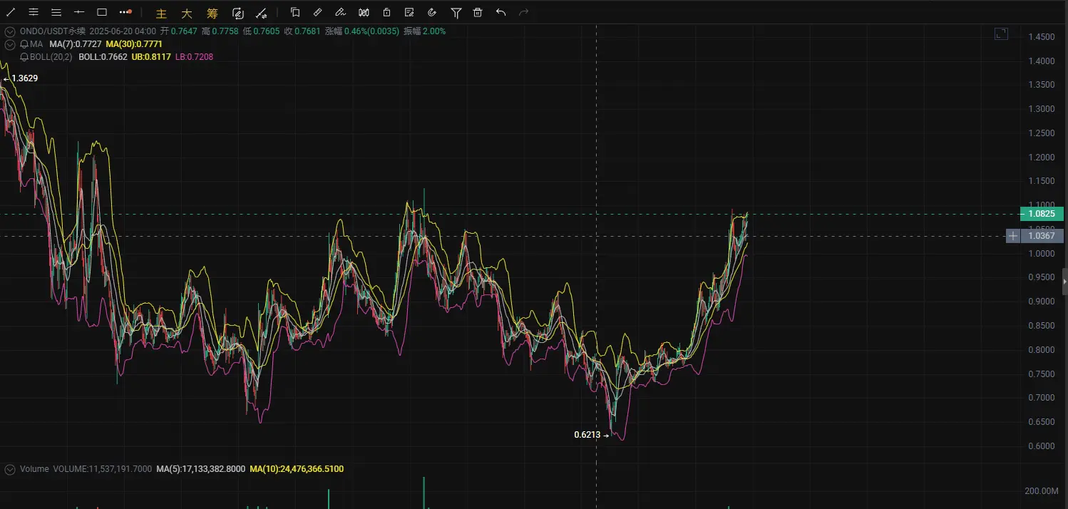Select the parallel channel lines tool
The height and width of the screenshot is (509, 1068).
(x=34, y=12)
